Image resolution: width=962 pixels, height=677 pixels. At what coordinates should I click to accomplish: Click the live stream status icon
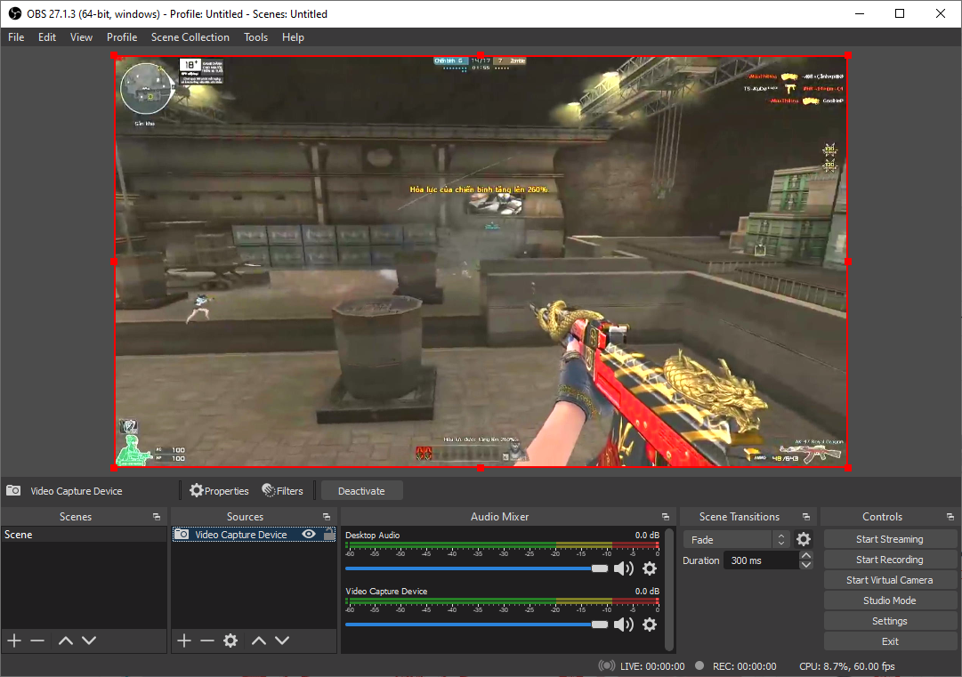[607, 666]
